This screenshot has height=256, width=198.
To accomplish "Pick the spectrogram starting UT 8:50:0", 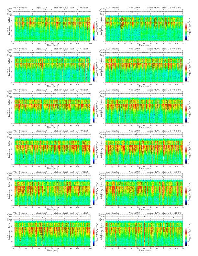I will 144,111.
